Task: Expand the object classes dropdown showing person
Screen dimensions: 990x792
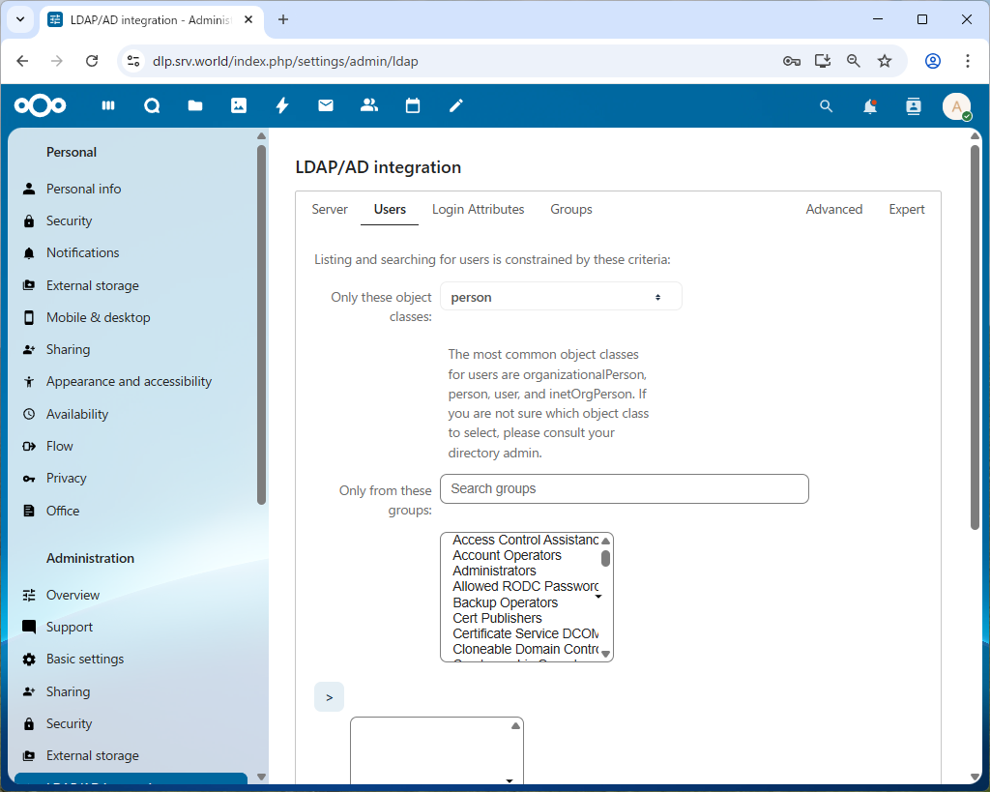Action: coord(561,297)
